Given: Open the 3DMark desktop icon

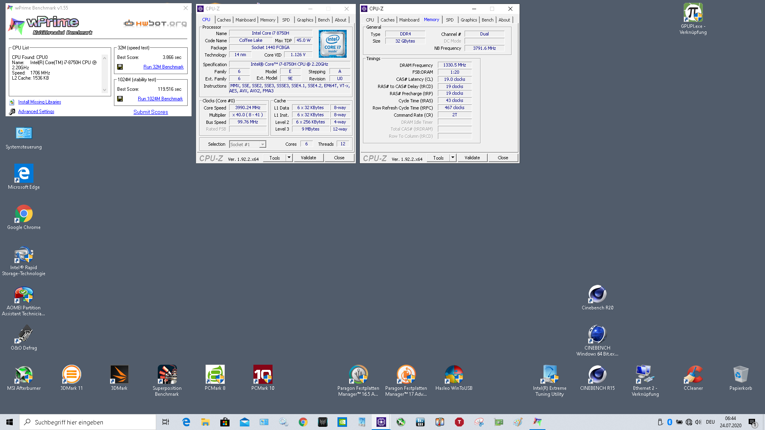Looking at the screenshot, I should [x=119, y=378].
